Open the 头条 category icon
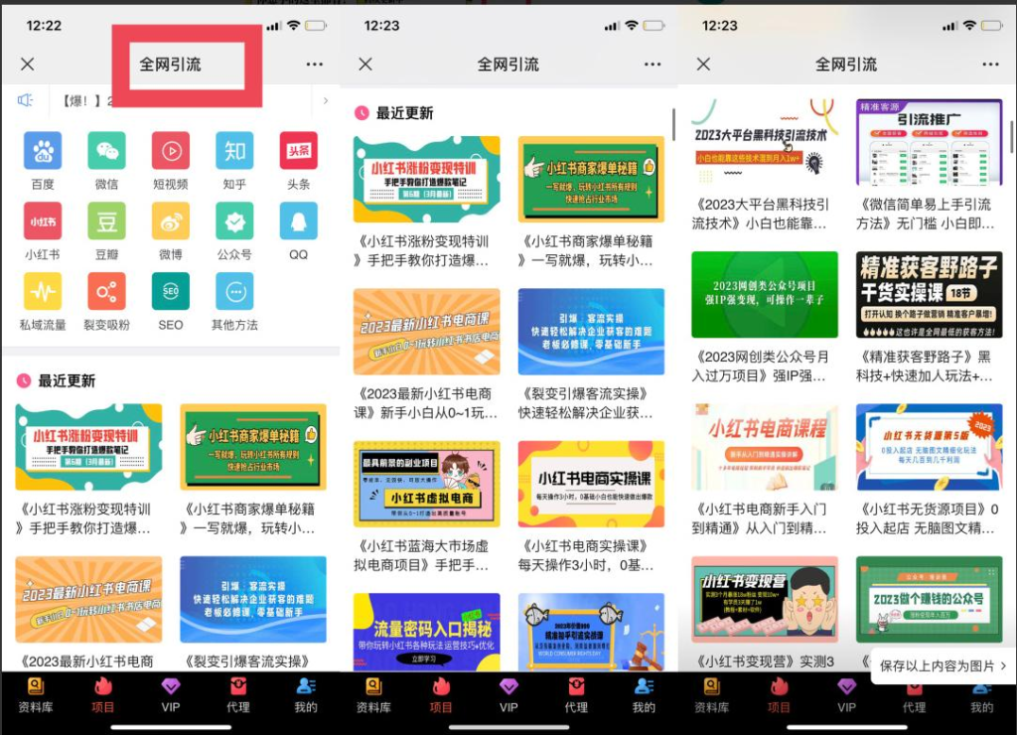 coord(298,151)
